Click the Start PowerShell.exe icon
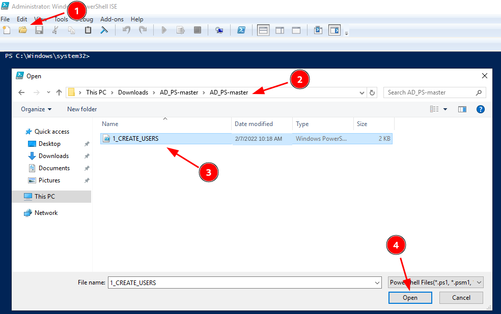The image size is (501, 314). 241,30
